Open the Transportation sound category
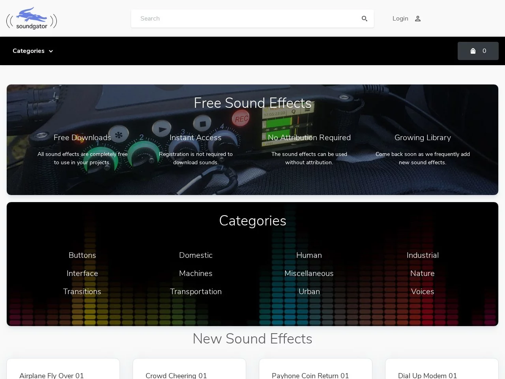This screenshot has height=379, width=505. click(x=196, y=292)
